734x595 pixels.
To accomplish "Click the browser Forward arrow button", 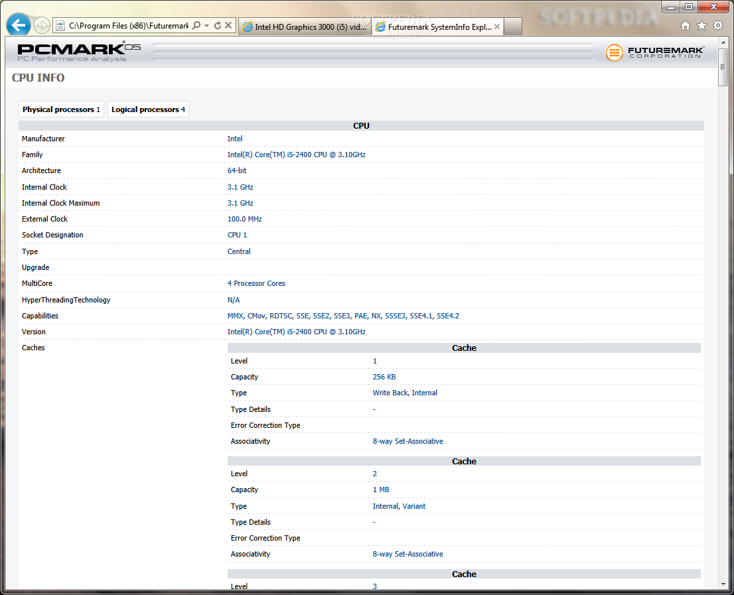I will (42, 25).
